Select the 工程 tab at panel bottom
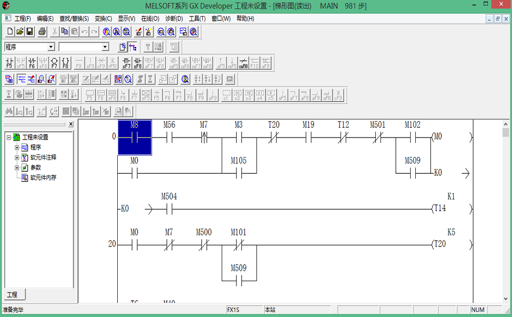This screenshot has width=512, height=317. [12, 295]
